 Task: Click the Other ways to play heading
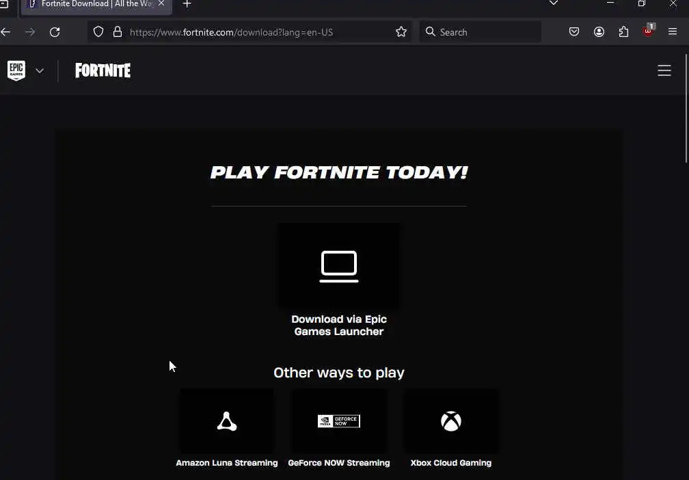339,373
